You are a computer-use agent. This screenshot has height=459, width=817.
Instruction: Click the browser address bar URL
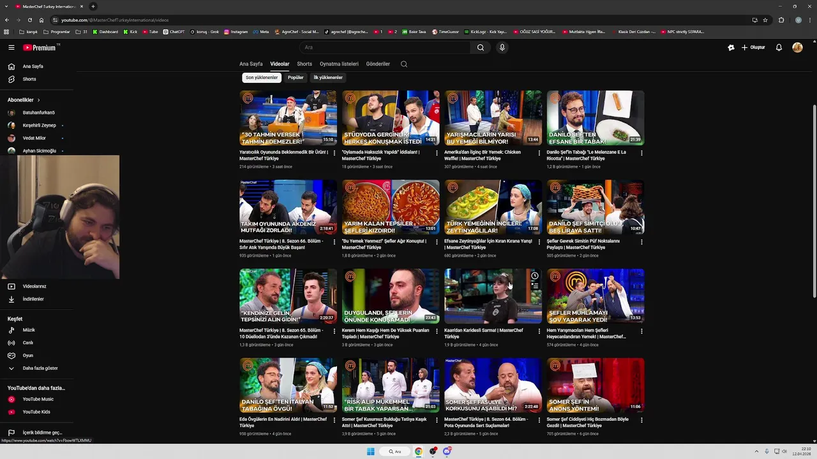click(115, 20)
